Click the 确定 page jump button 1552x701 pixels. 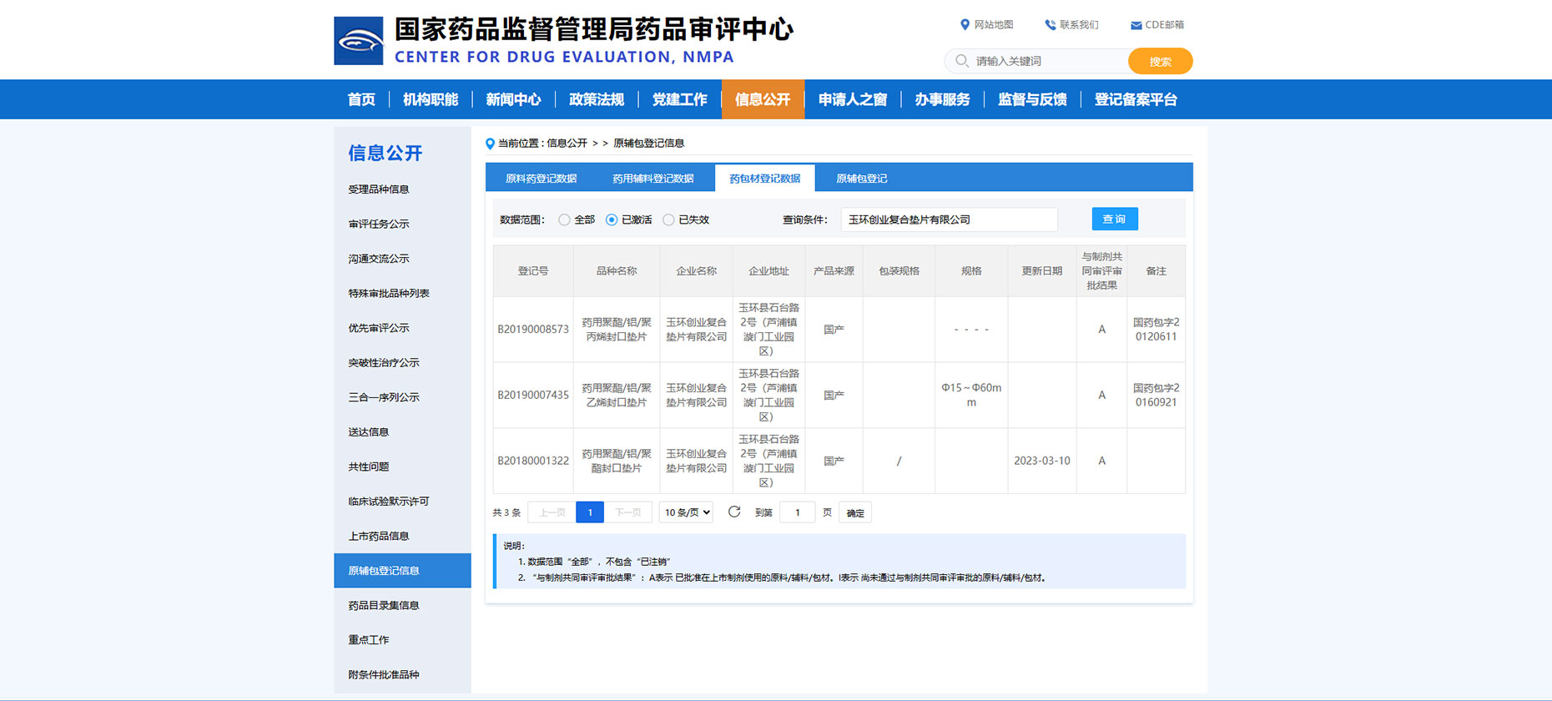[x=855, y=512]
